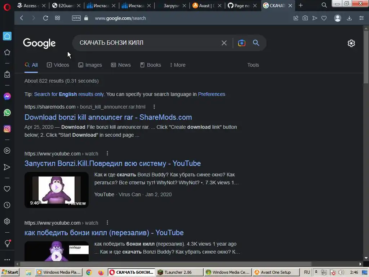Submit search with magnifier button
The image size is (369, 277).
tap(256, 43)
